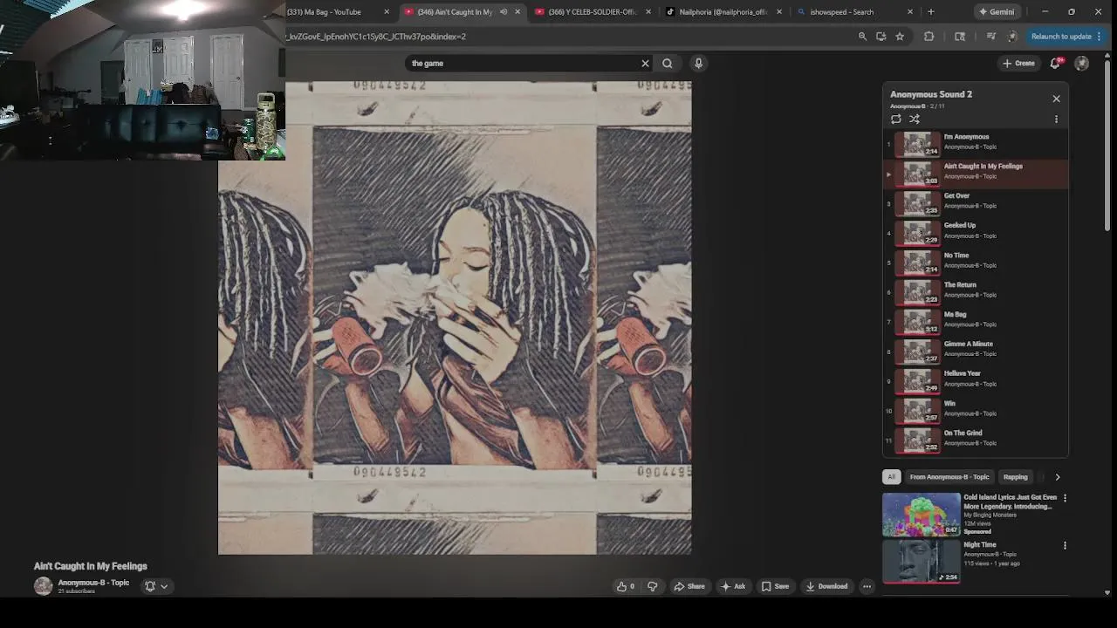Close the 'Ain't Caught In My' tab
This screenshot has width=1117, height=628.
(517, 12)
